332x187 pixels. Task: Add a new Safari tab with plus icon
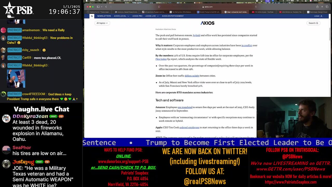[x=322, y=7]
